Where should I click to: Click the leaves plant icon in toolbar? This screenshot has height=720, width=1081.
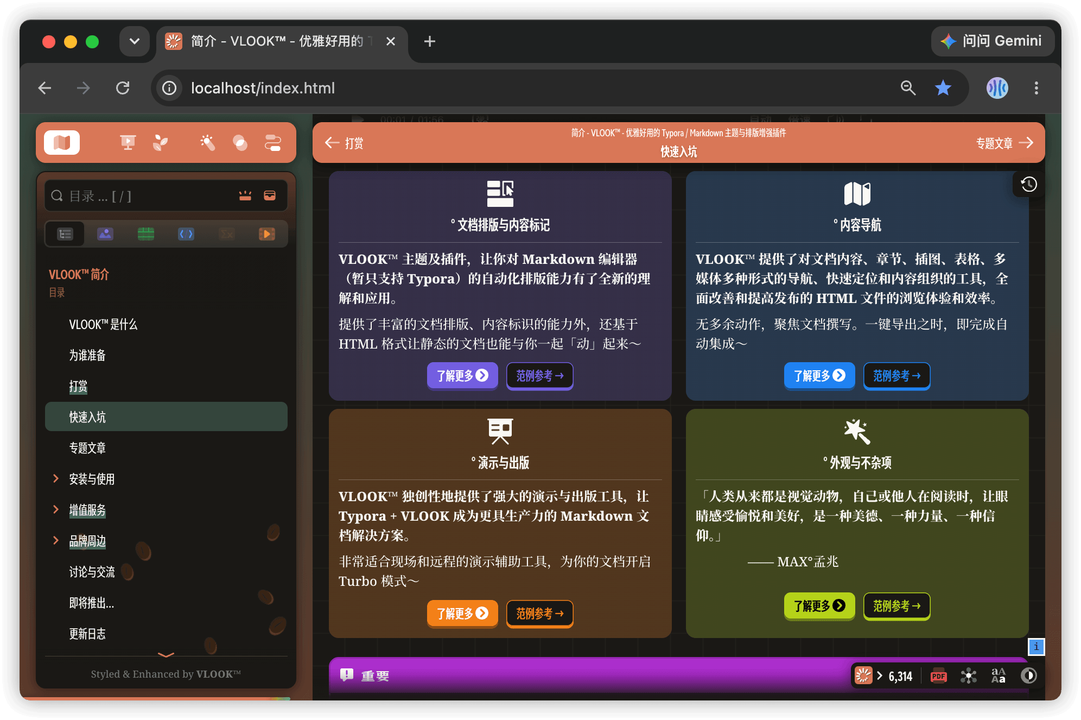[160, 143]
